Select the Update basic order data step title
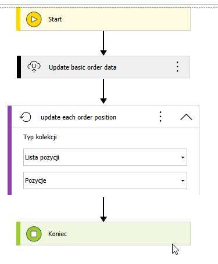The image size is (218, 264). point(83,67)
